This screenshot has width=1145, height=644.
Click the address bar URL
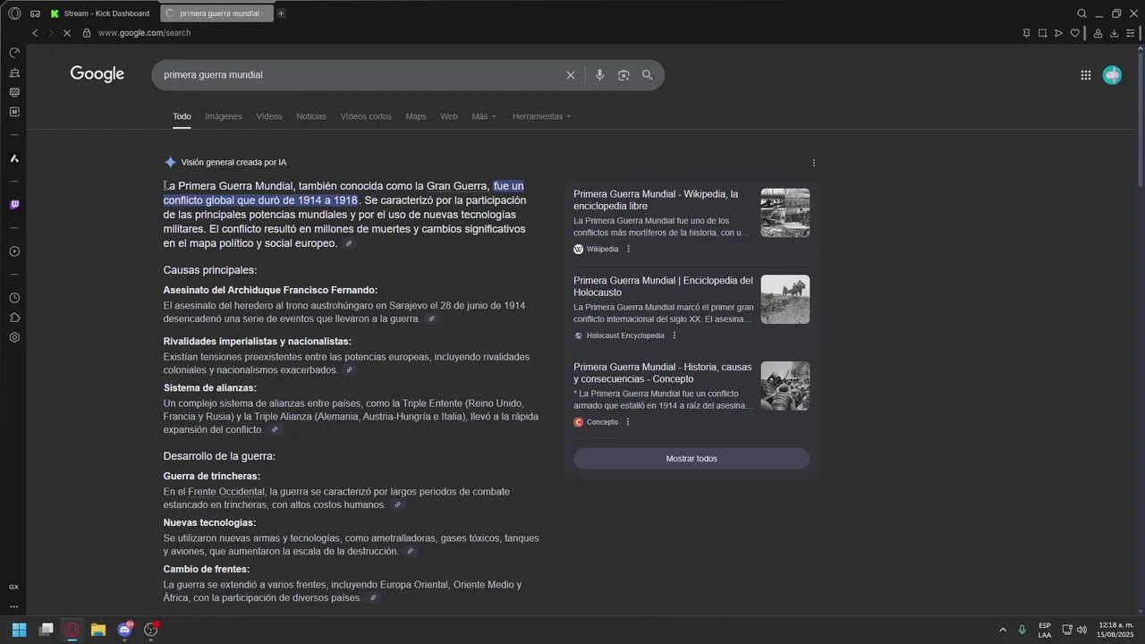tap(144, 33)
